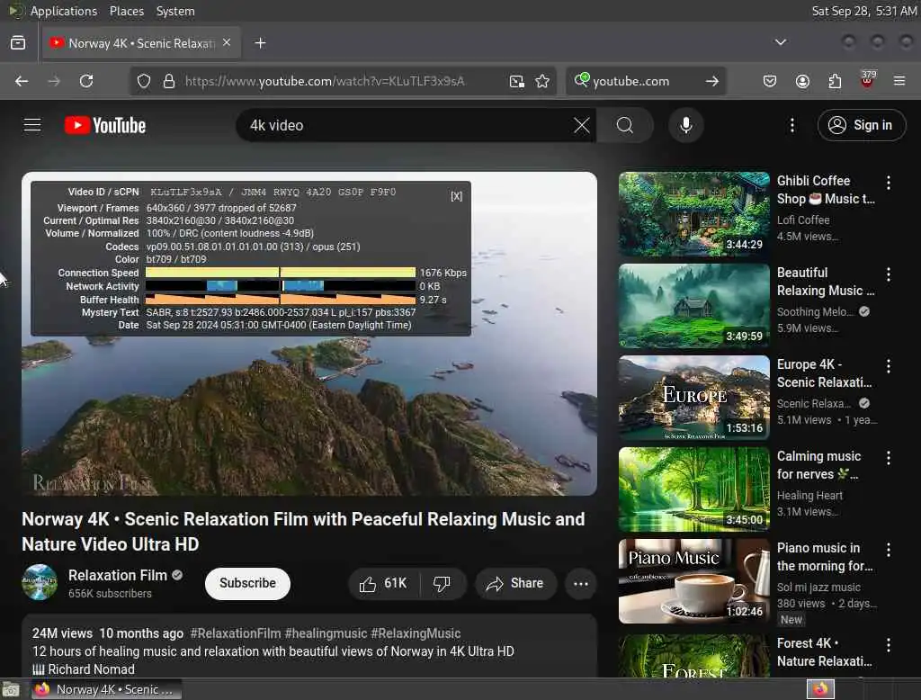Open the Firefox application menu
Screen dimensions: 921x700
(x=899, y=81)
